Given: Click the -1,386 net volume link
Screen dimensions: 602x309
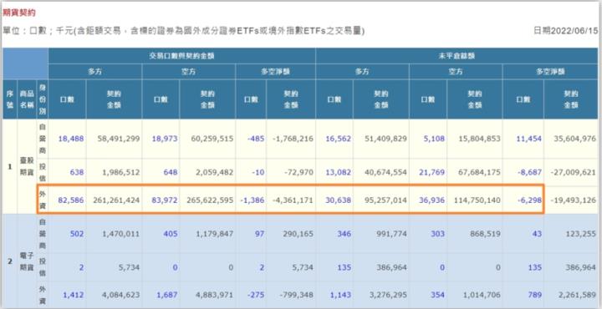Looking at the screenshot, I should point(253,200).
